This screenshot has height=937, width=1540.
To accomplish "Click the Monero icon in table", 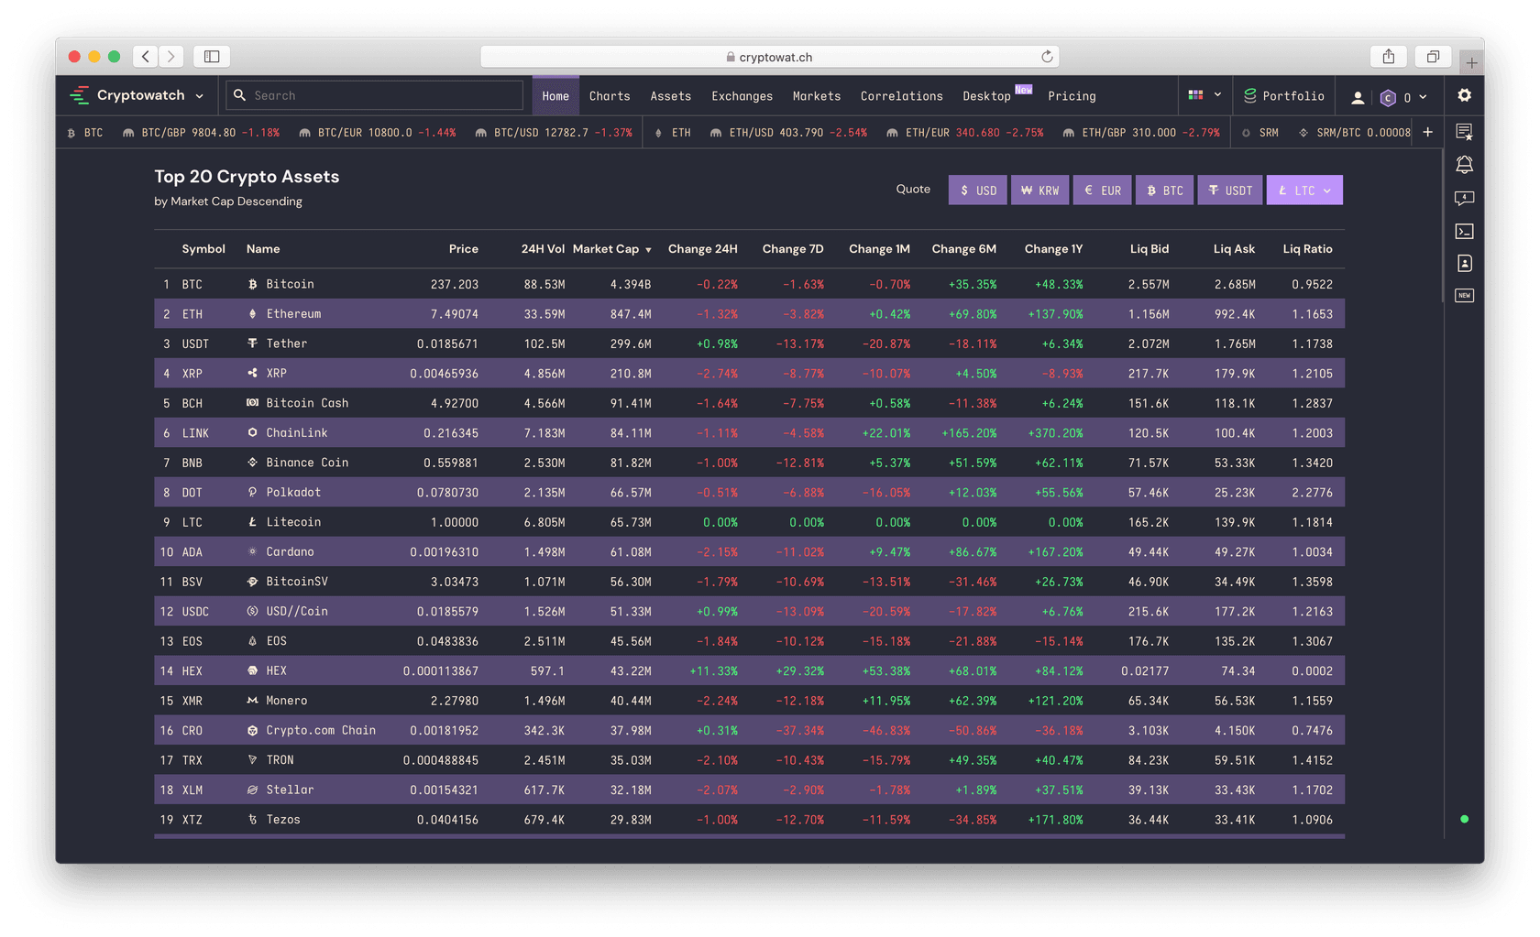I will pos(252,701).
